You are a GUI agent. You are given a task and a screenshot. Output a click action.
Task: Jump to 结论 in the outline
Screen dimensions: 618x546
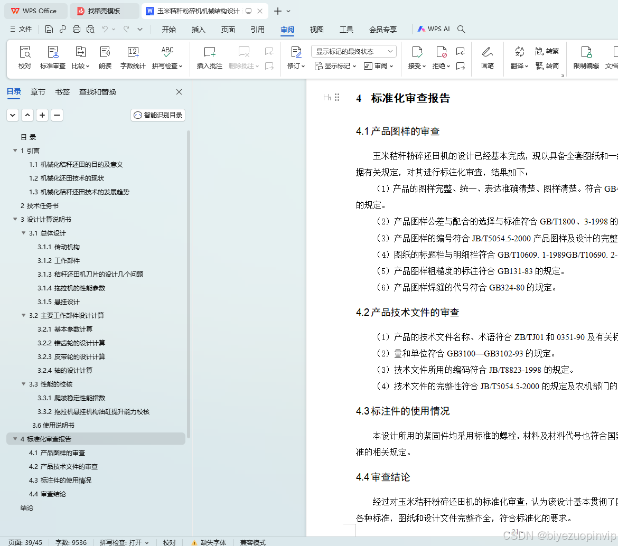27,508
